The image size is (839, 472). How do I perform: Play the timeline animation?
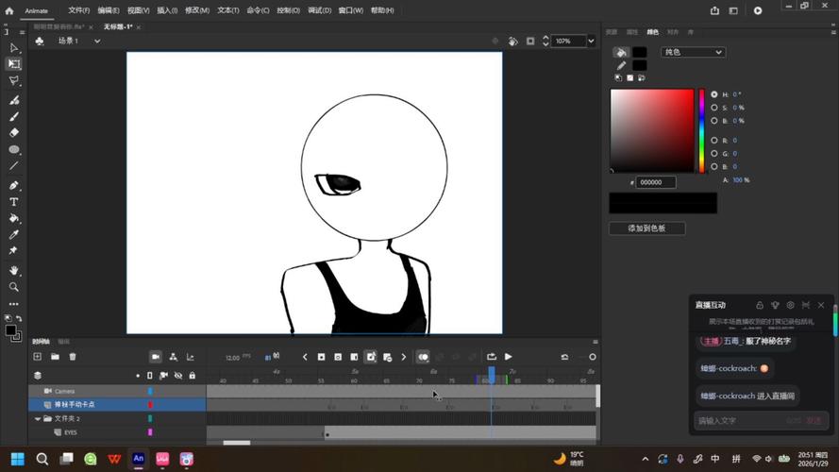click(x=509, y=357)
